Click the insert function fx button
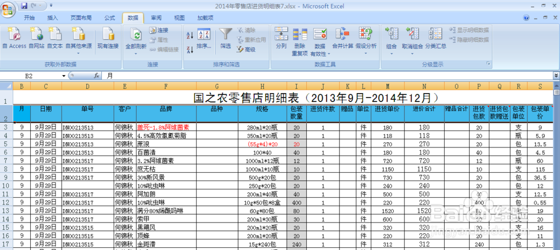 (x=96, y=76)
